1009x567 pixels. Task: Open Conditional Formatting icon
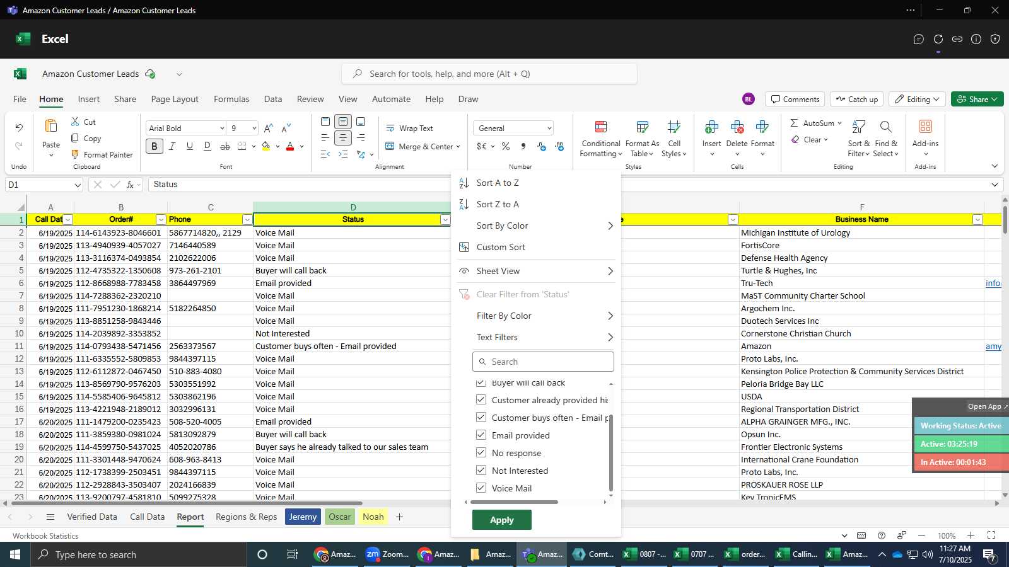[601, 127]
